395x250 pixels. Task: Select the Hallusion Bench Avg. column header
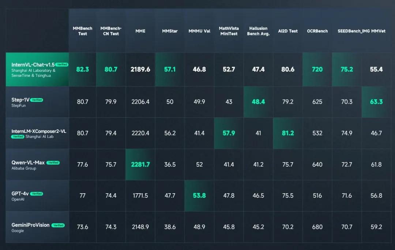(x=258, y=31)
